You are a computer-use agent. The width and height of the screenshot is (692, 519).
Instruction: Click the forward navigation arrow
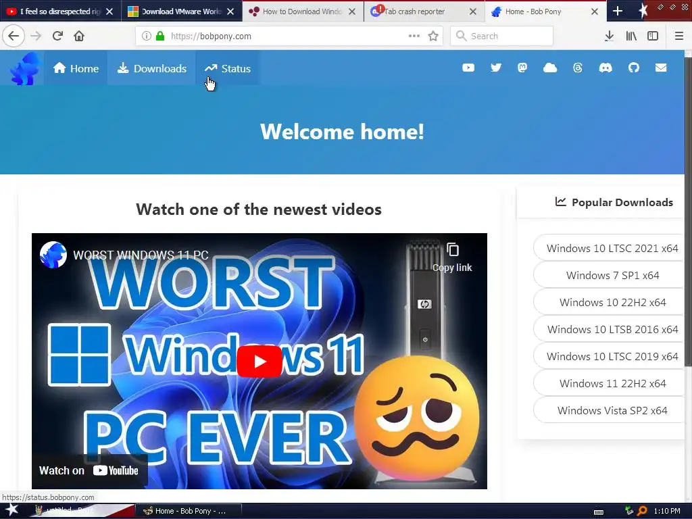click(x=36, y=36)
